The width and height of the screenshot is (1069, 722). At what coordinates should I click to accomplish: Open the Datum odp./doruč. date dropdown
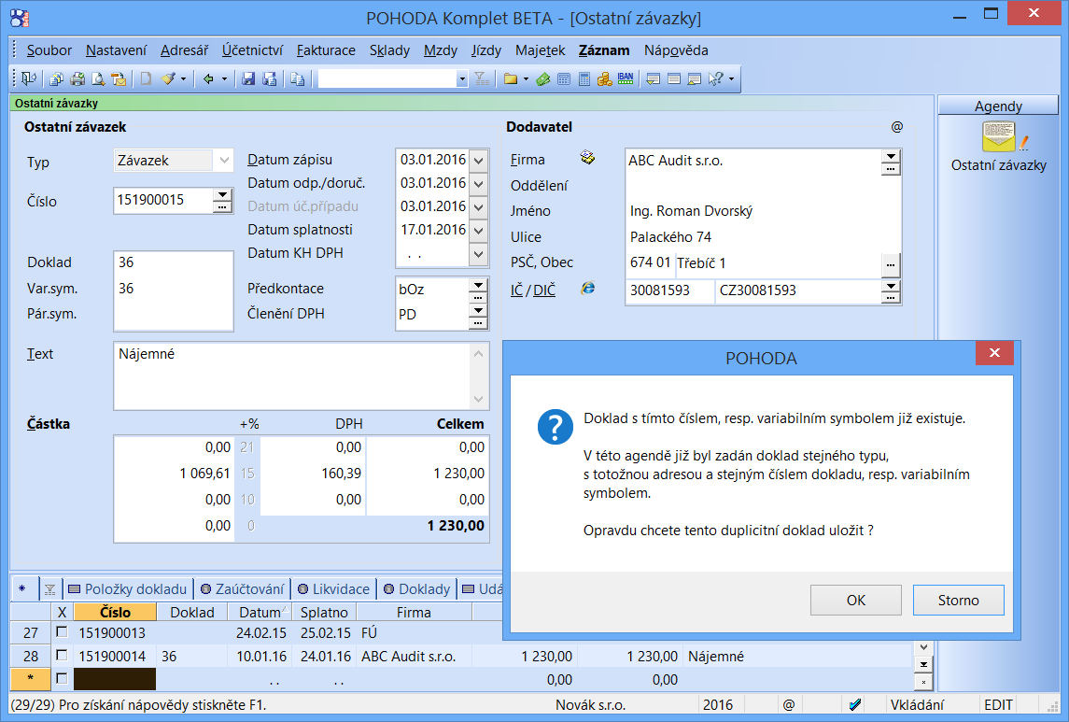pos(479,184)
